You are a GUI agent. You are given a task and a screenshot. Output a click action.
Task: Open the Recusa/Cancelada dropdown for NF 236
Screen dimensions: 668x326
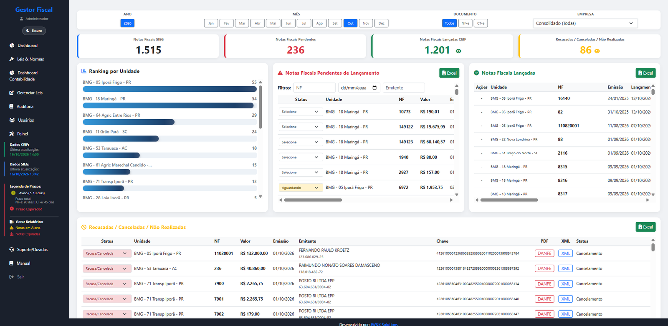(107, 268)
